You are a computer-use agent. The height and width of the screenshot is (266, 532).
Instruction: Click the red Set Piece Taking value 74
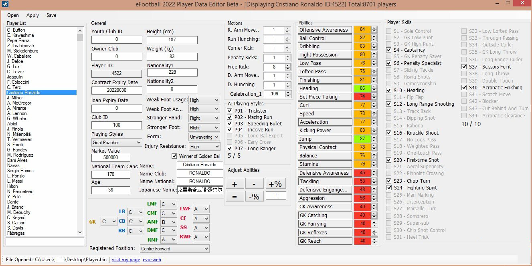362,97
